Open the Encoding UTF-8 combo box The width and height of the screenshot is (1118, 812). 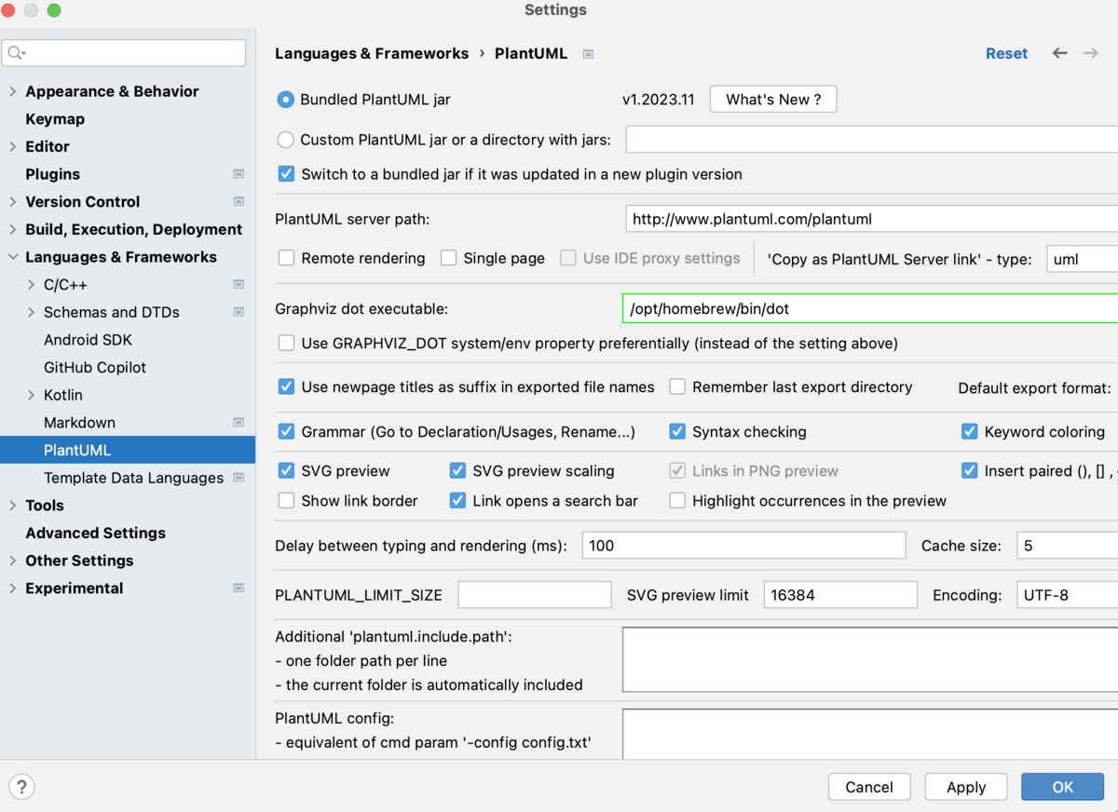(x=1067, y=595)
